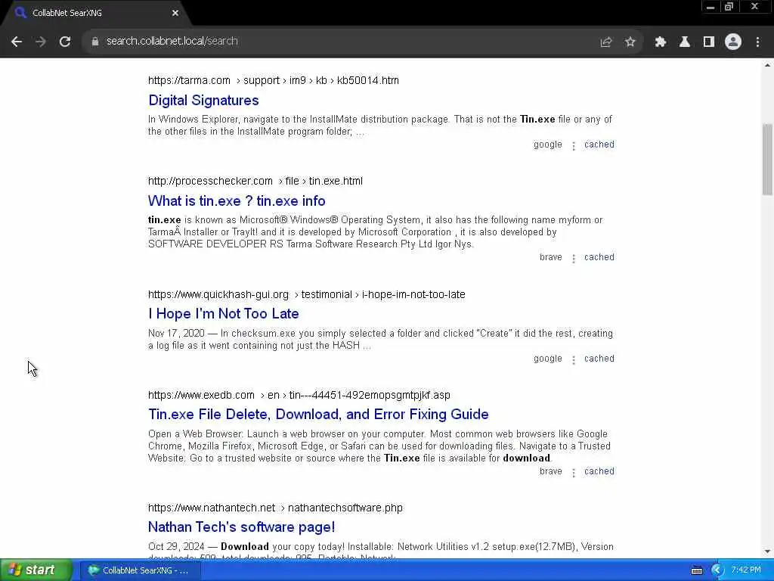Click the quickhash-gui.org result URL
Viewport: 774px width, 581px height.
point(307,294)
